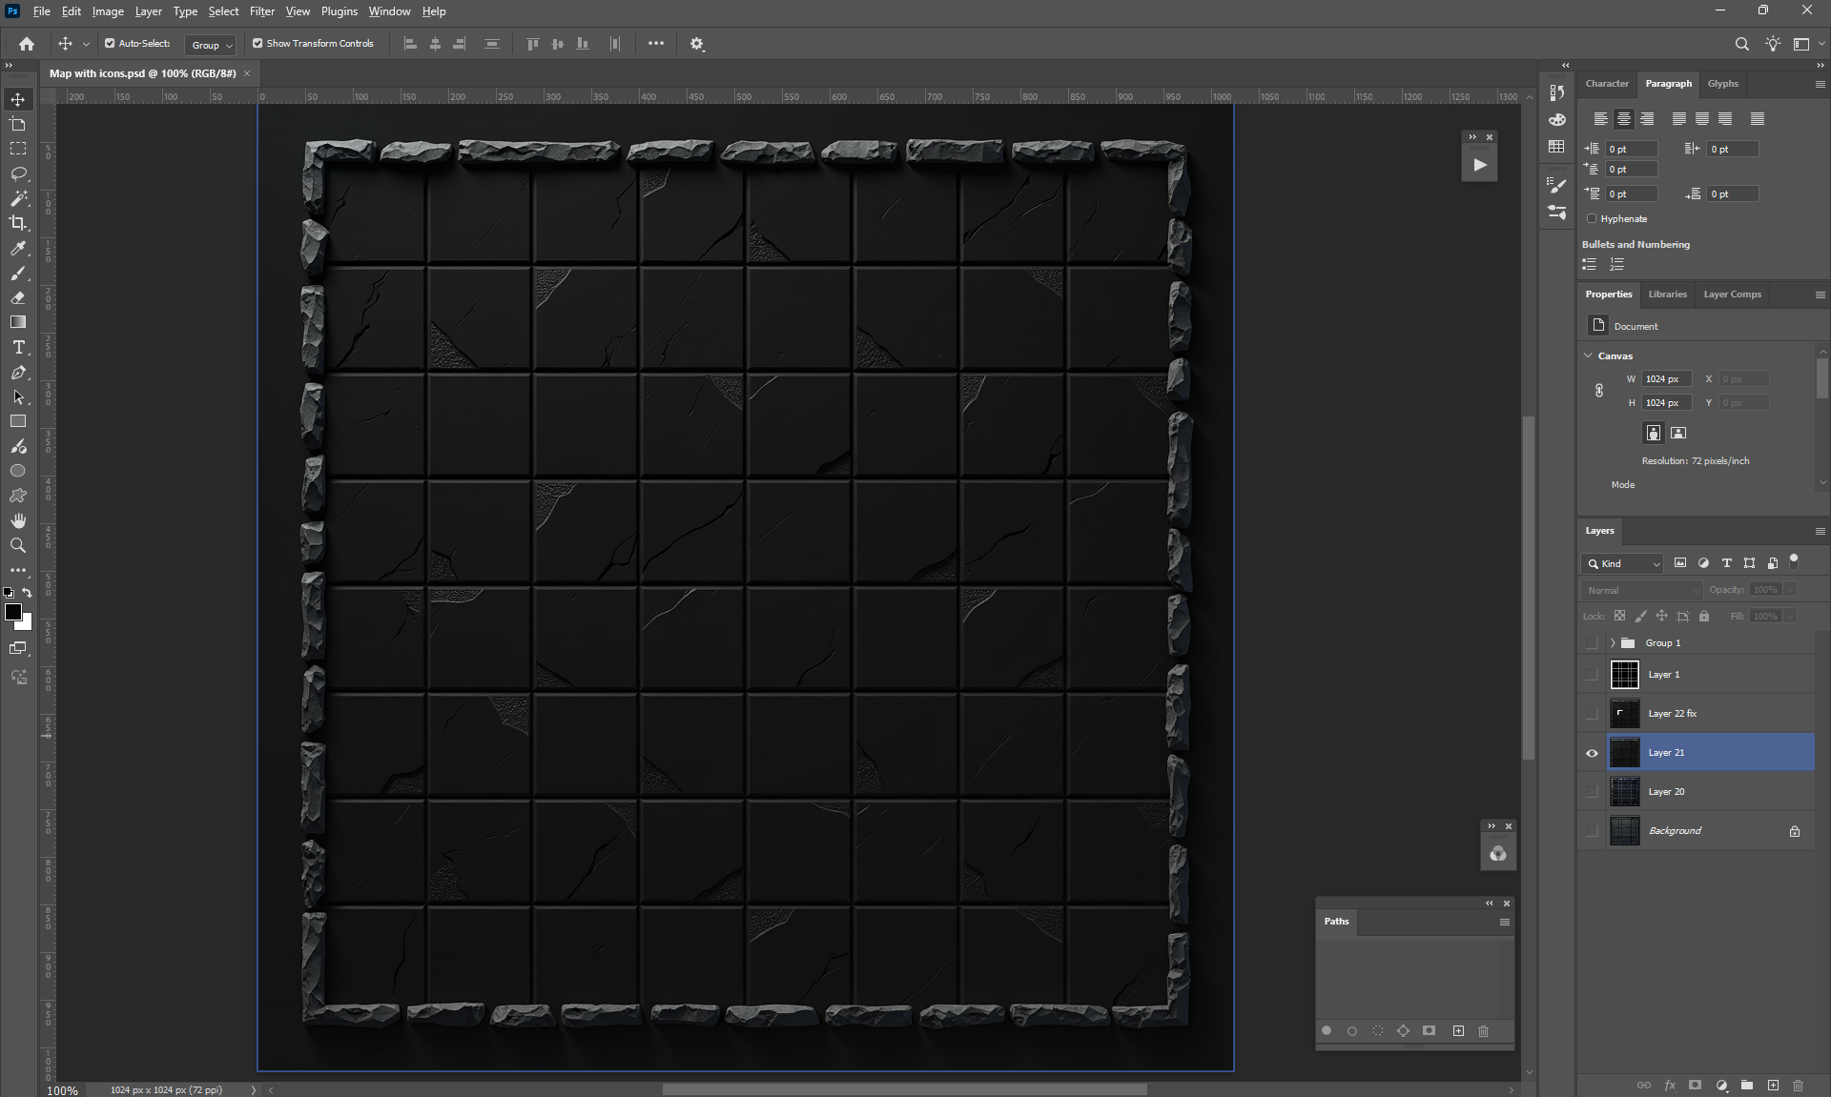The image size is (1831, 1097).
Task: Click the canvas Width input field
Action: click(x=1665, y=379)
